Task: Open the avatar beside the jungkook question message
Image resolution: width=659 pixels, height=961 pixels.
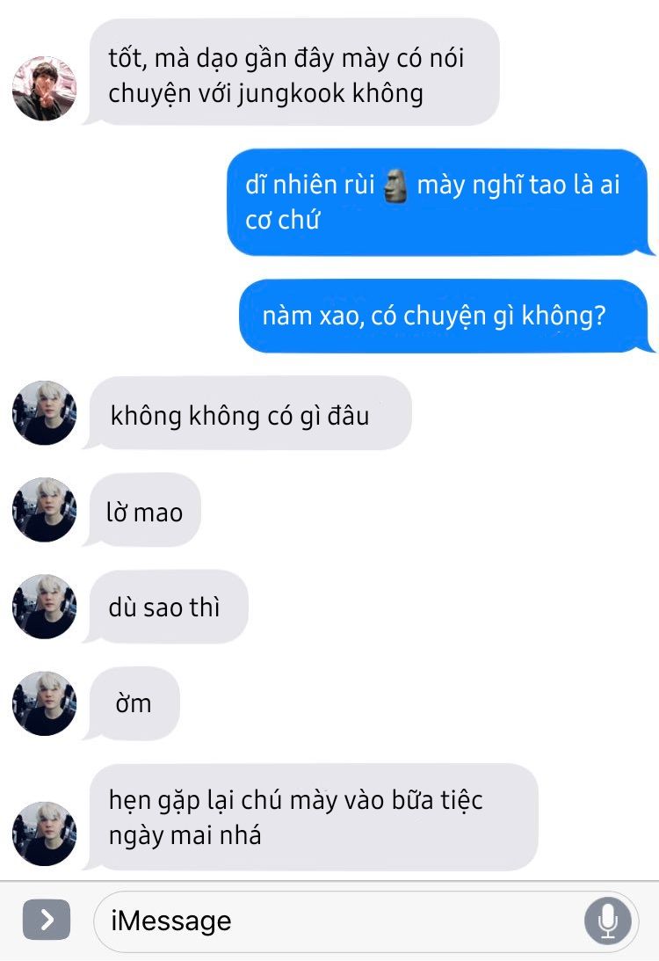Action: tap(44, 88)
